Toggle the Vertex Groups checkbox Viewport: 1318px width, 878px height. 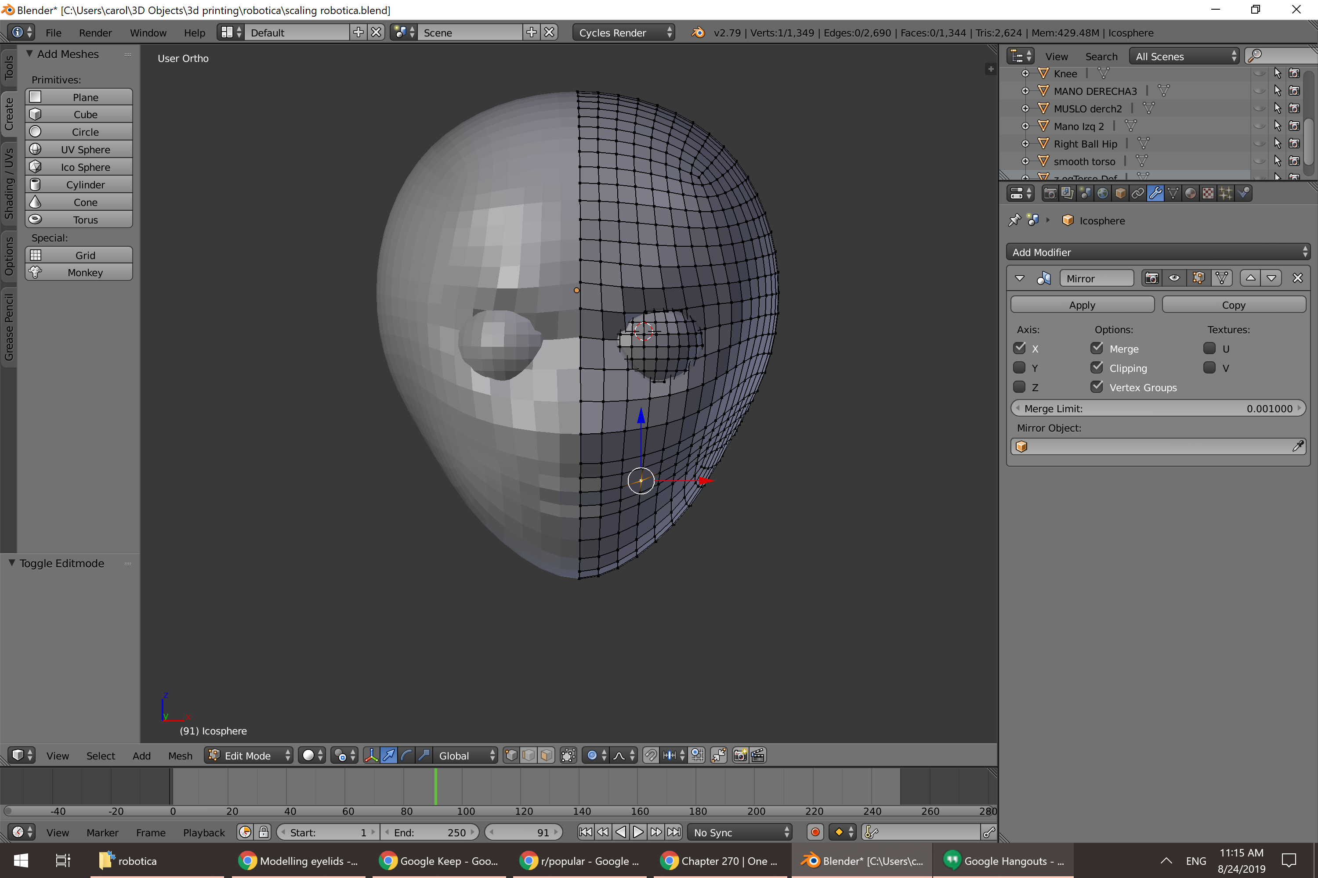(1097, 387)
